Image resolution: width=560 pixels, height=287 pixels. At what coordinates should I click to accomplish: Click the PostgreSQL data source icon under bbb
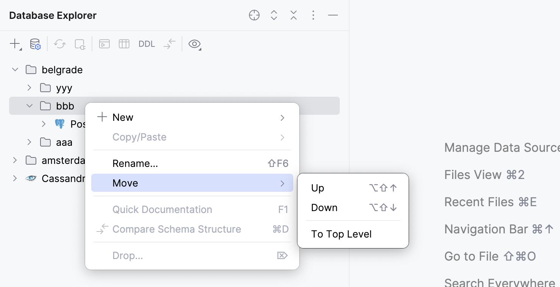[60, 124]
